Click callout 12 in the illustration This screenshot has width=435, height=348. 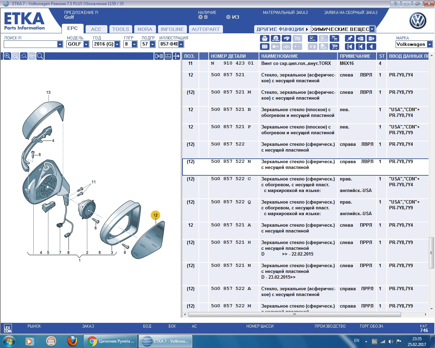pos(155,215)
